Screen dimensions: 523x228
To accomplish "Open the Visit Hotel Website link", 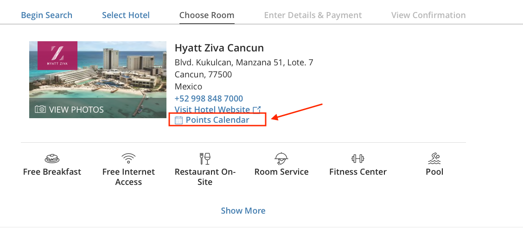I will (x=212, y=110).
